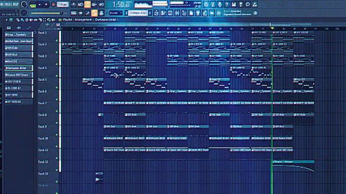Click the render/export audio icon
This screenshot has width=346, height=194.
[241, 4]
